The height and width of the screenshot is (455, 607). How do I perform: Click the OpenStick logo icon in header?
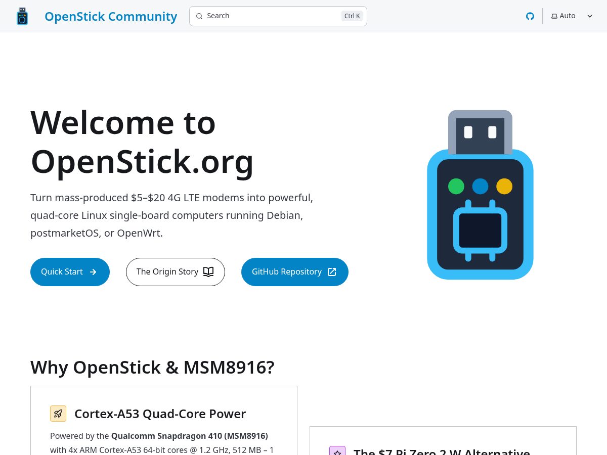coord(22,16)
